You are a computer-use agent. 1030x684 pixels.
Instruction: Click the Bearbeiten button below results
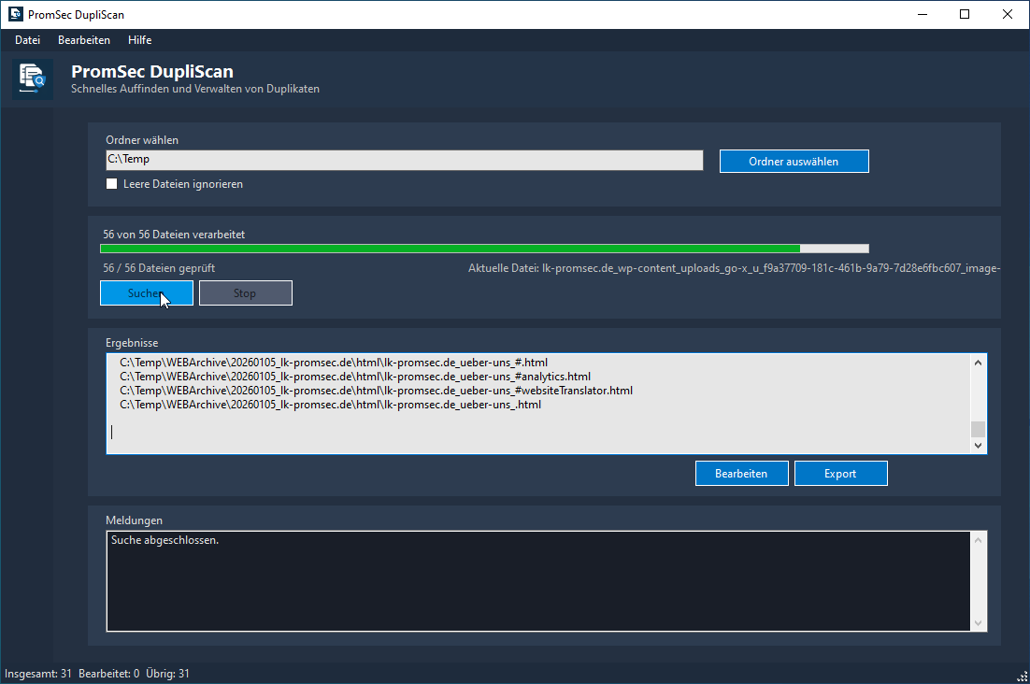[741, 473]
